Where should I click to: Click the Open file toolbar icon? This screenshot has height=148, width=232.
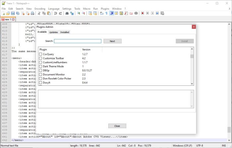tap(8, 13)
